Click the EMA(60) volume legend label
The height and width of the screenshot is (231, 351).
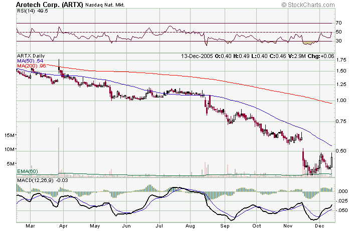point(28,171)
